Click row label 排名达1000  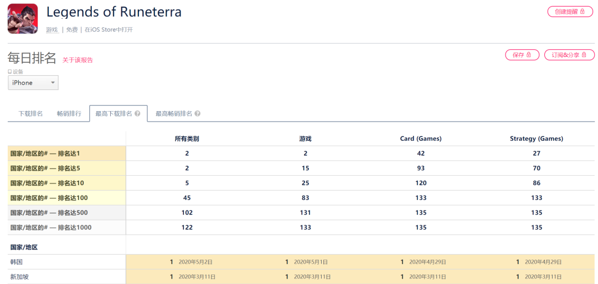pyautogui.click(x=67, y=227)
